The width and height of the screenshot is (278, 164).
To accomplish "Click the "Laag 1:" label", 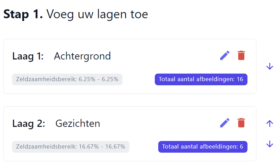I will (x=28, y=56).
